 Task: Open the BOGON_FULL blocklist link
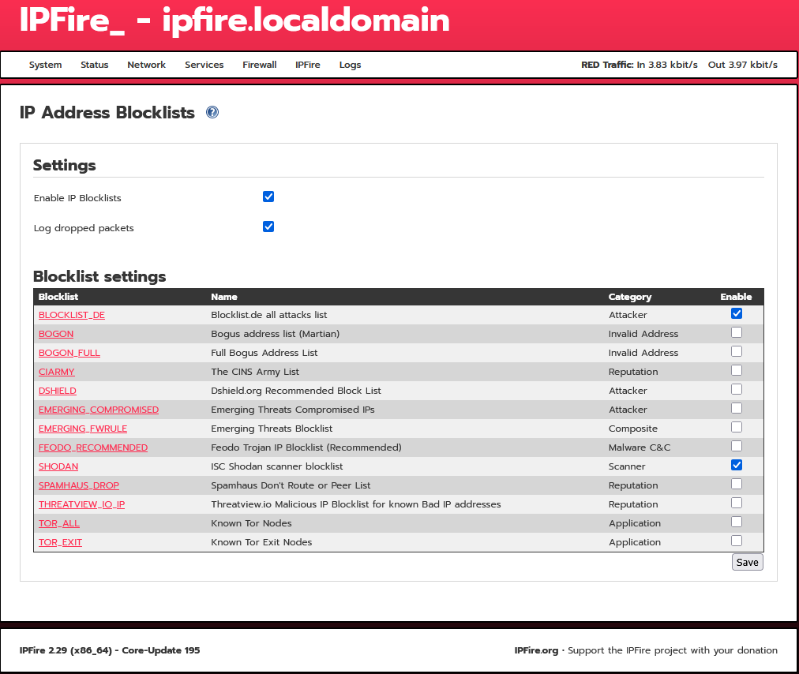(x=69, y=353)
